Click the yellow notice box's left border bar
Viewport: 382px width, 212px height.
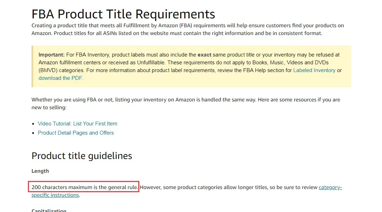pyautogui.click(x=32, y=66)
